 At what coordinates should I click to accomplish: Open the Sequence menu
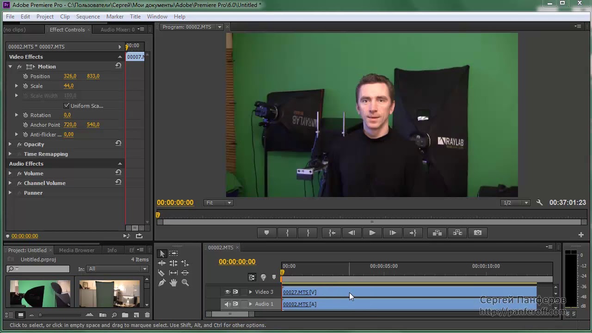pos(88,16)
